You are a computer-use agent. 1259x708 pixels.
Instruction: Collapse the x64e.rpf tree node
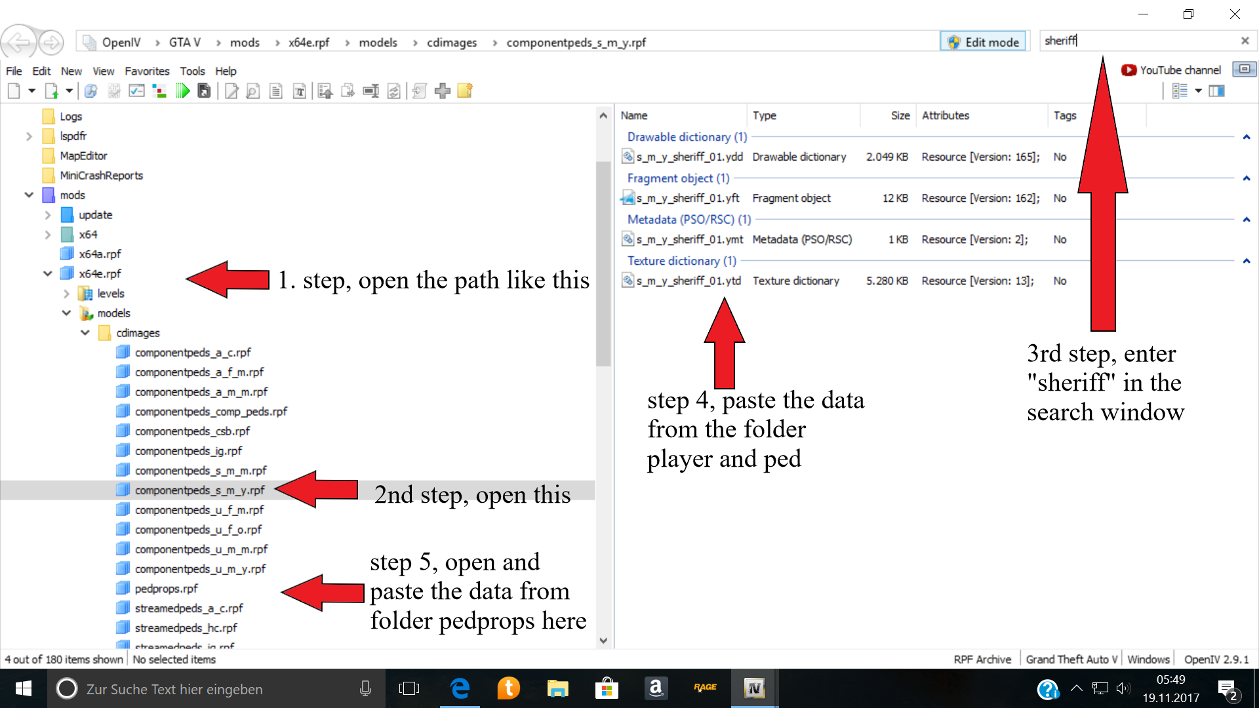(47, 273)
